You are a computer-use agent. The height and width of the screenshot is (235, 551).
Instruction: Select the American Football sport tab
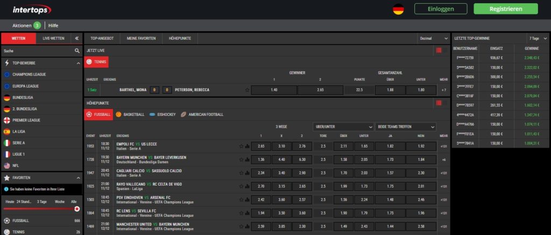click(x=202, y=114)
